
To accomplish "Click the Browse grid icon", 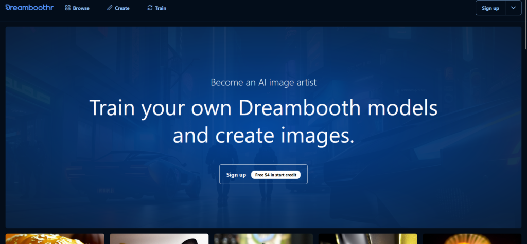I will click(67, 8).
